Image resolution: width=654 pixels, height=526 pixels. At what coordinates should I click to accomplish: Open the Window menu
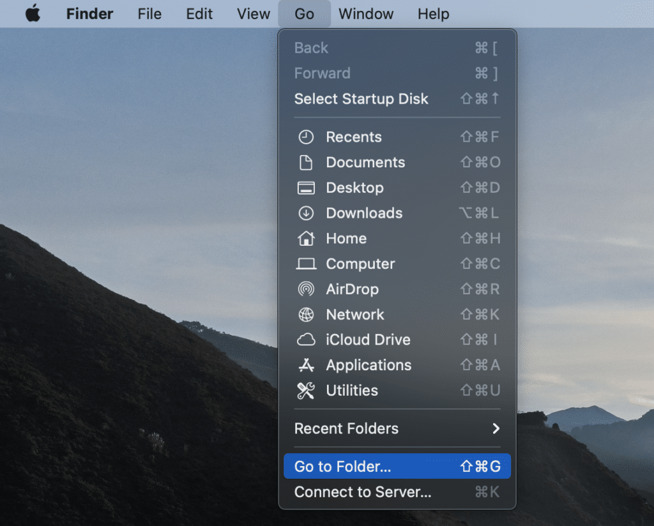click(366, 14)
